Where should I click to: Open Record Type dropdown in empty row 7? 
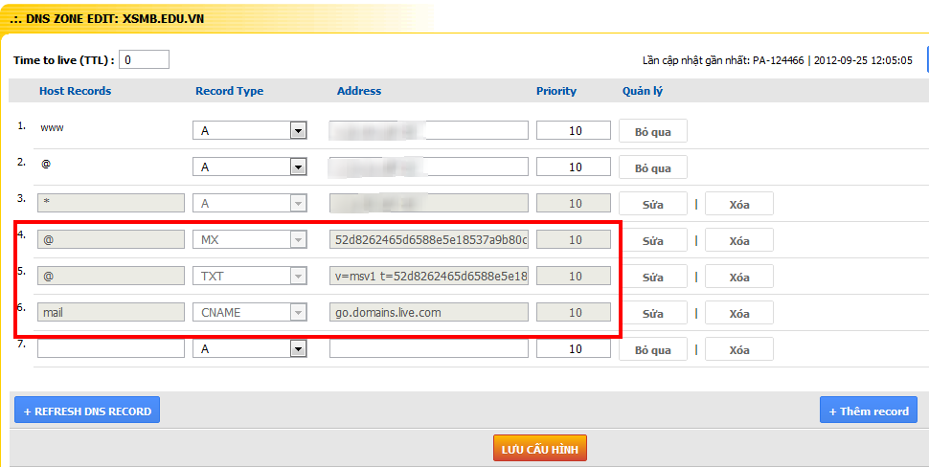pyautogui.click(x=298, y=349)
